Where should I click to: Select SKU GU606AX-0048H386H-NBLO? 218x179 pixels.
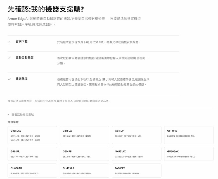click(181, 157)
